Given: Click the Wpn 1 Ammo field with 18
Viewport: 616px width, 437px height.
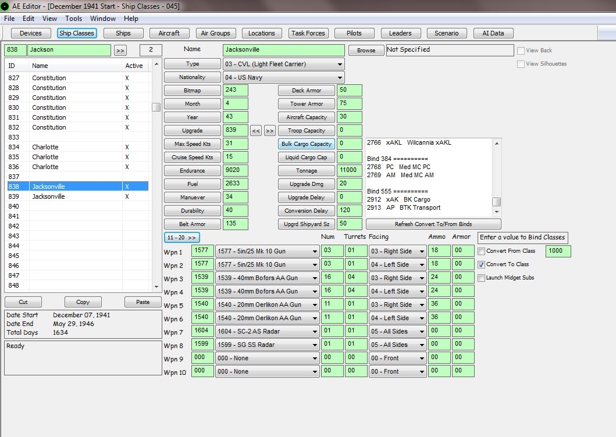Looking at the screenshot, I should point(439,250).
